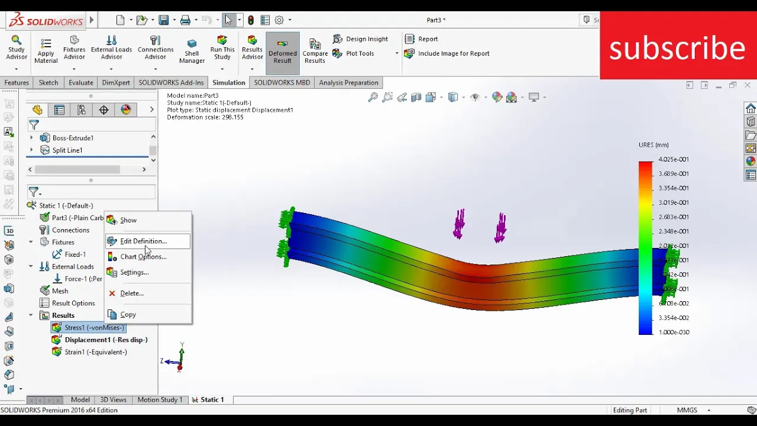The height and width of the screenshot is (426, 757).
Task: Click Design Insight
Action: 360,39
